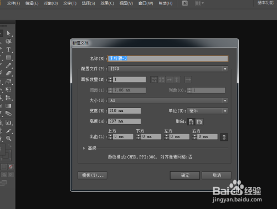Open the 帮助(H) menu
This screenshot has height=209, width=277.
point(166,3)
